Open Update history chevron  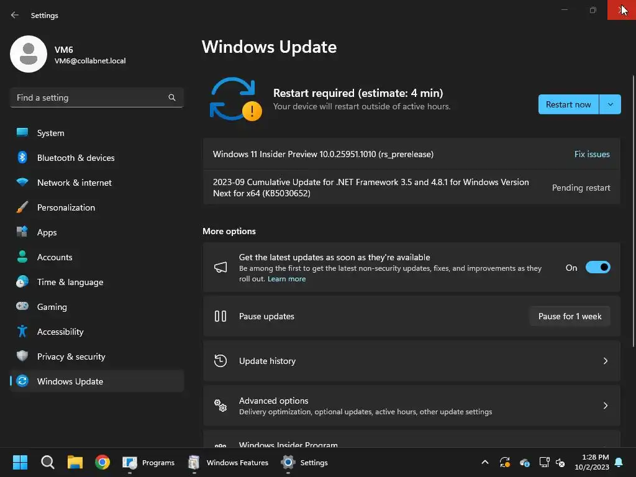pos(605,361)
